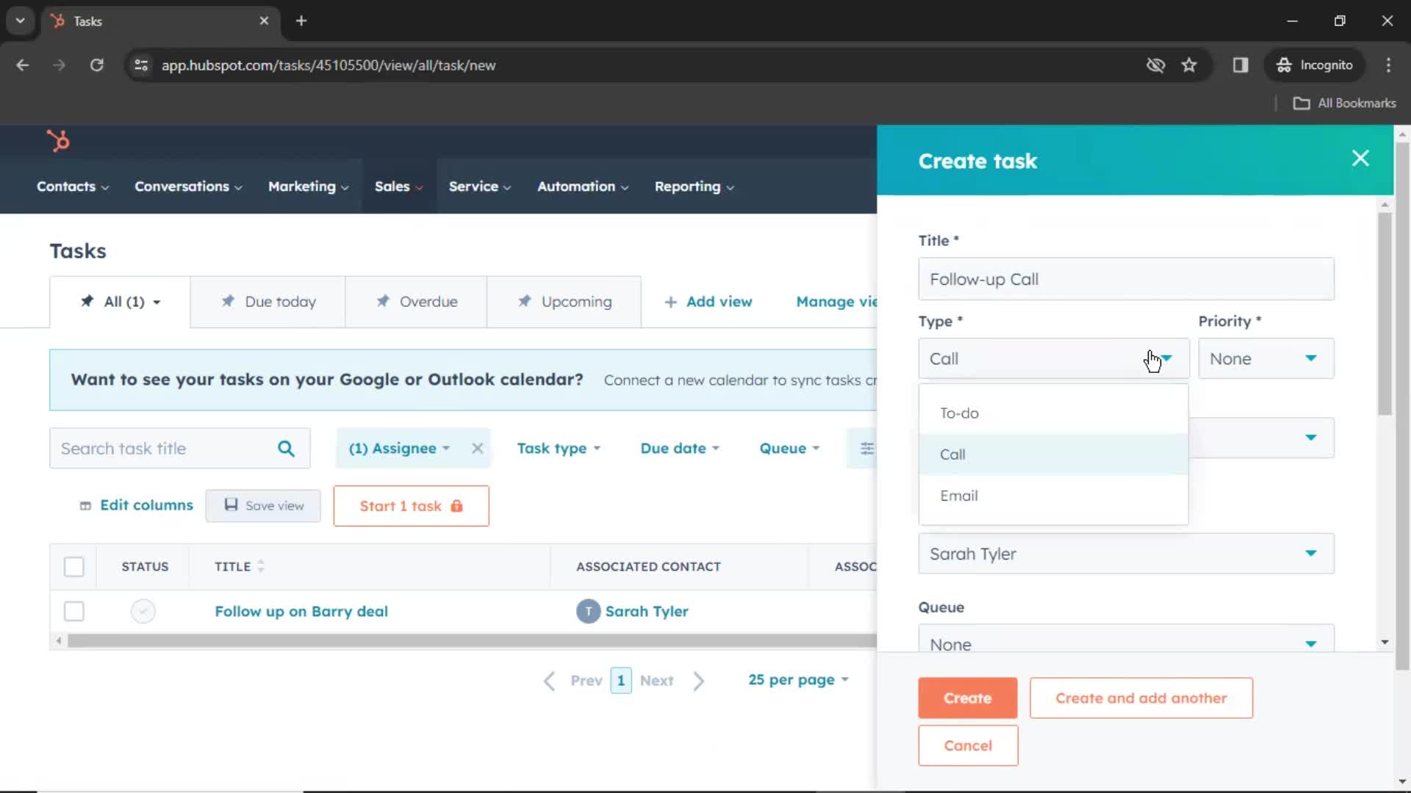Switch to the Upcoming tab
Screen dimensions: 1411x793
565,301
